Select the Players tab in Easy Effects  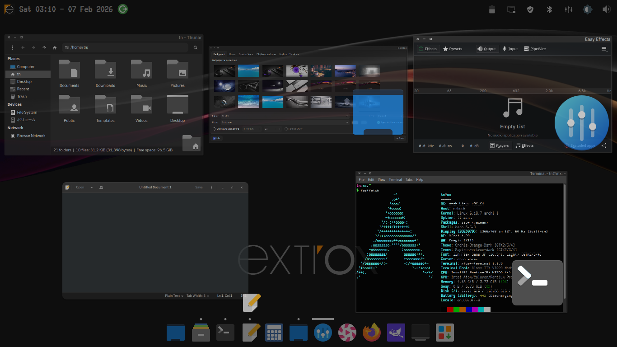(x=500, y=145)
